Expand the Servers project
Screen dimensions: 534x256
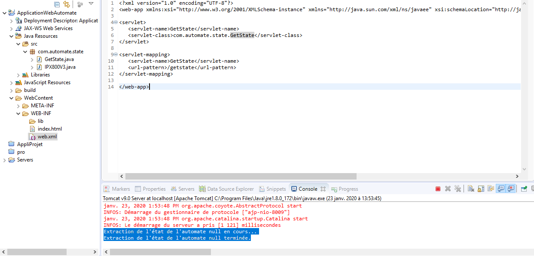4,160
